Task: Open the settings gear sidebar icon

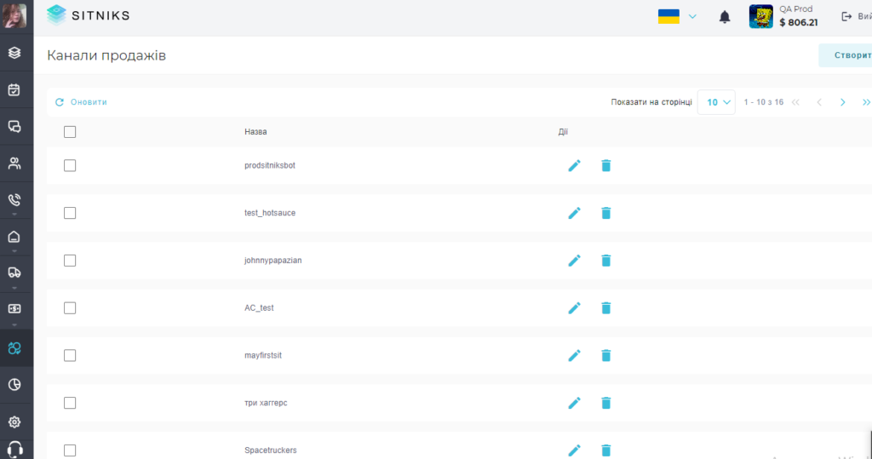Action: (x=14, y=422)
